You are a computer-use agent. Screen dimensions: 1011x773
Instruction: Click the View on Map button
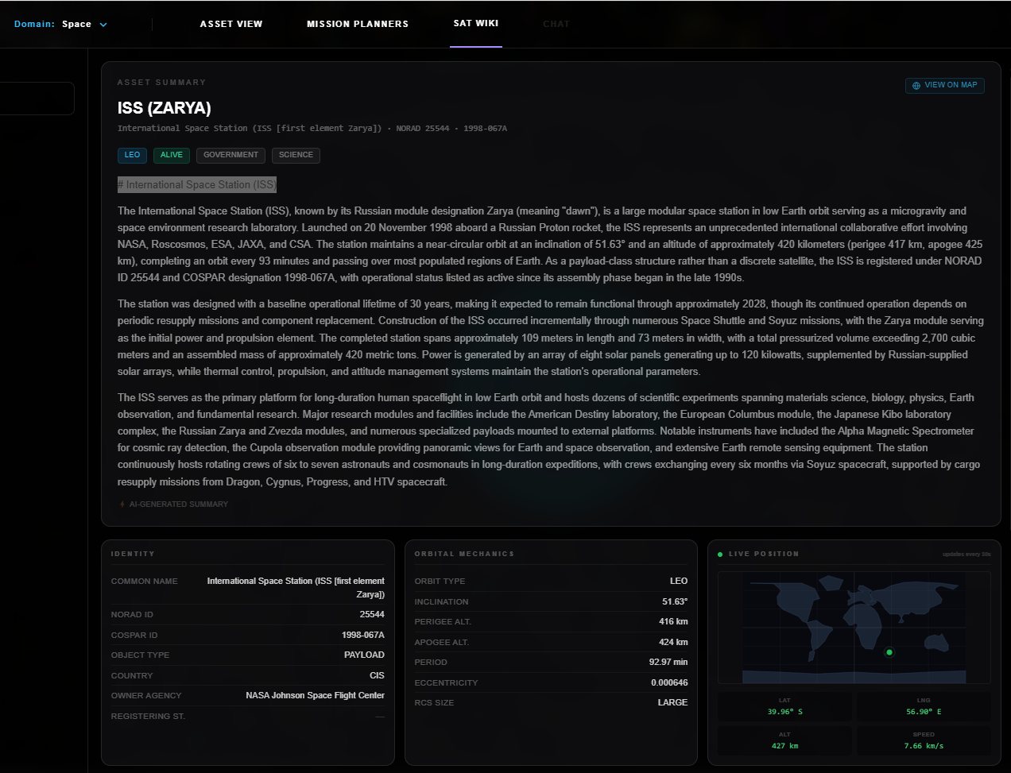pyautogui.click(x=945, y=85)
